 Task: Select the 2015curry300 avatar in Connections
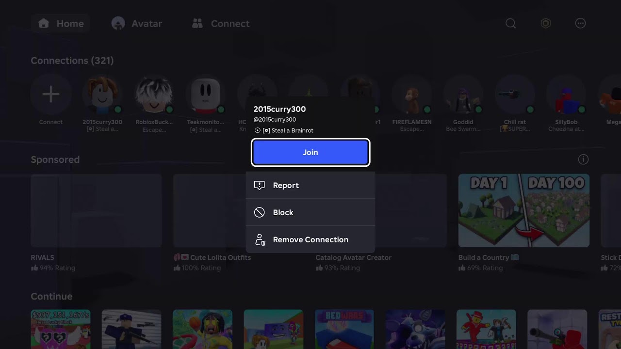point(102,95)
